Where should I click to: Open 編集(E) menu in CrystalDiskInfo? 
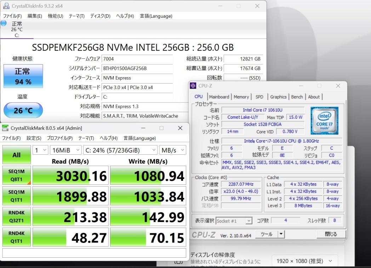point(35,16)
